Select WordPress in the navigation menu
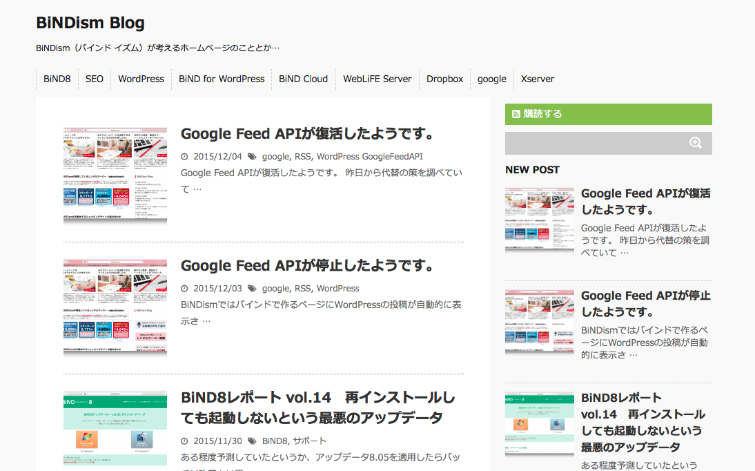Image resolution: width=755 pixels, height=471 pixels. pyautogui.click(x=141, y=79)
